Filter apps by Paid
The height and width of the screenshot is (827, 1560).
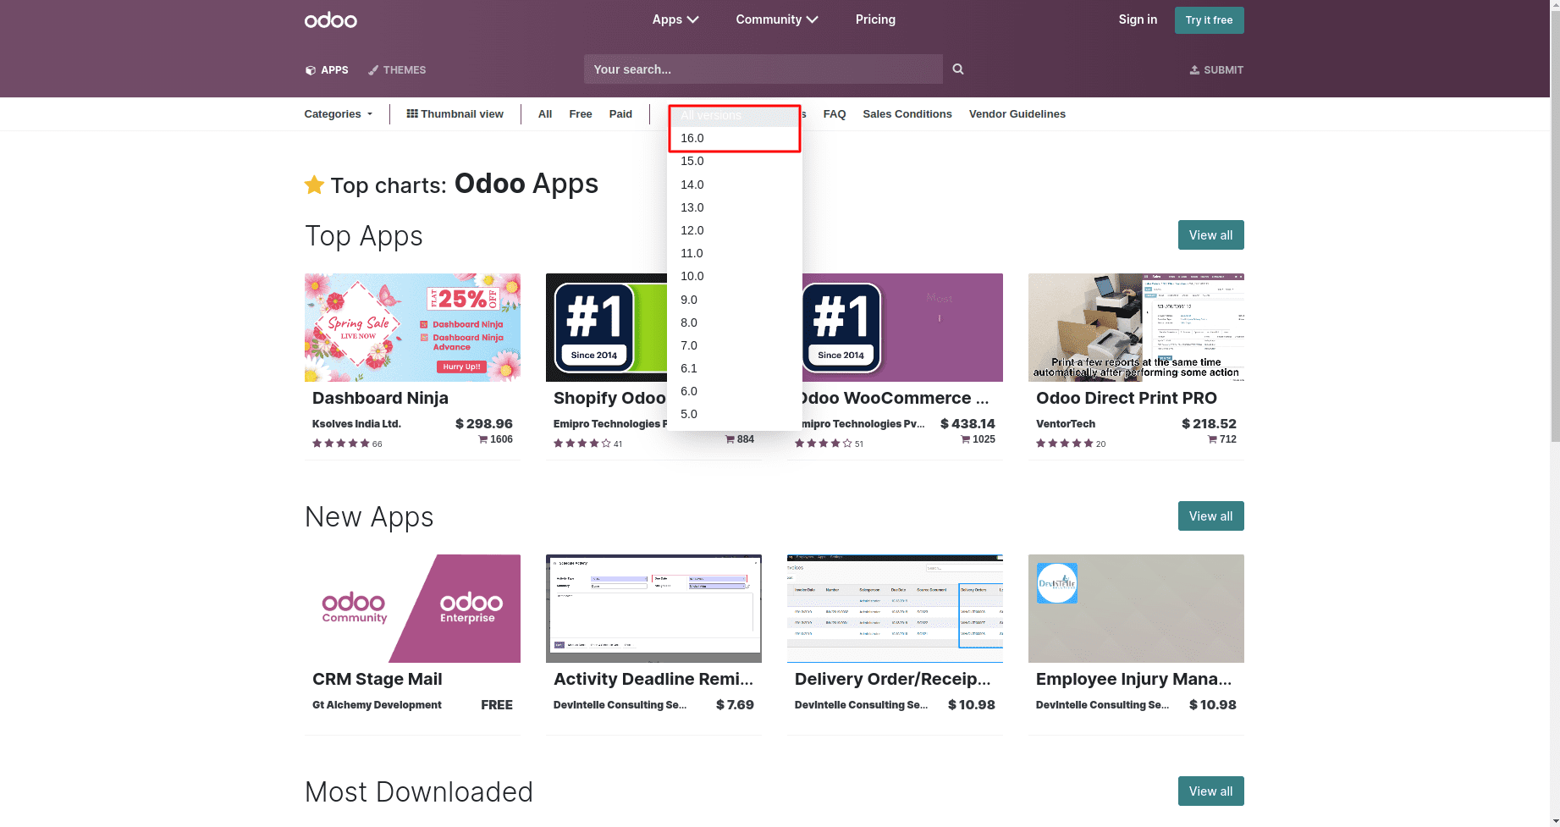620,114
